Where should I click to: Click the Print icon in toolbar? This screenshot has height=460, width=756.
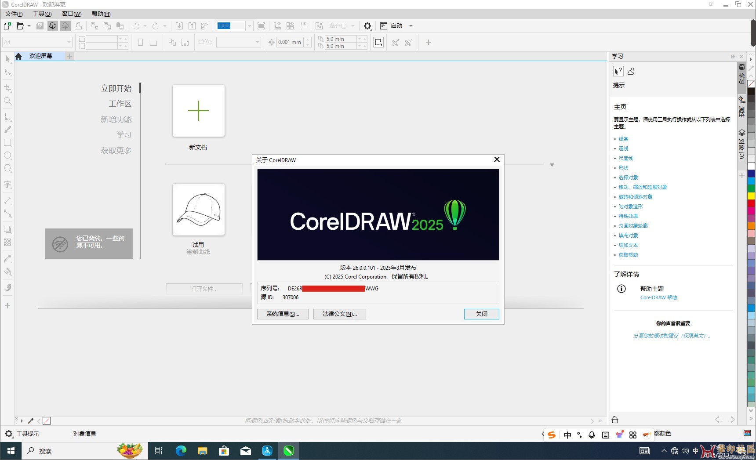[78, 26]
